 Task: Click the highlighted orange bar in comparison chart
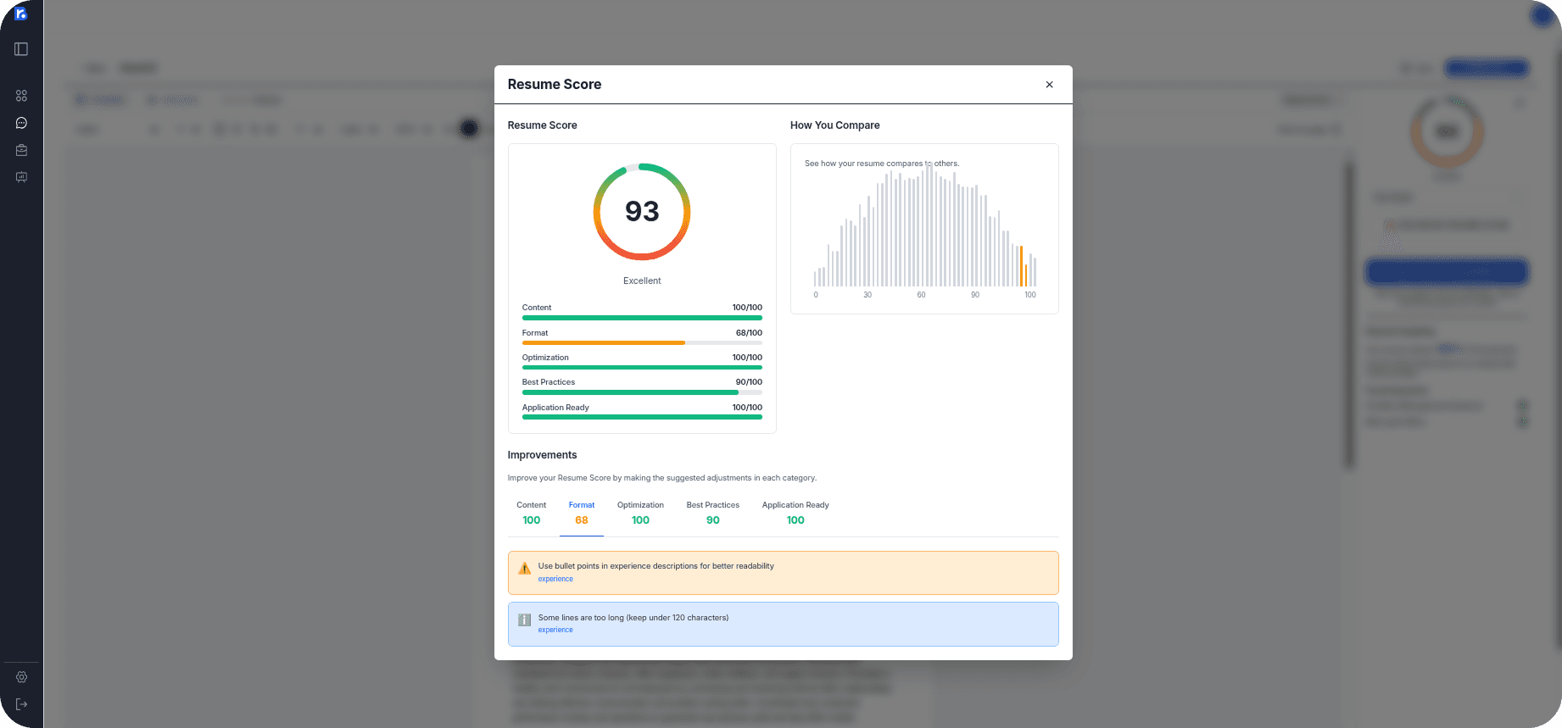pyautogui.click(x=1021, y=266)
